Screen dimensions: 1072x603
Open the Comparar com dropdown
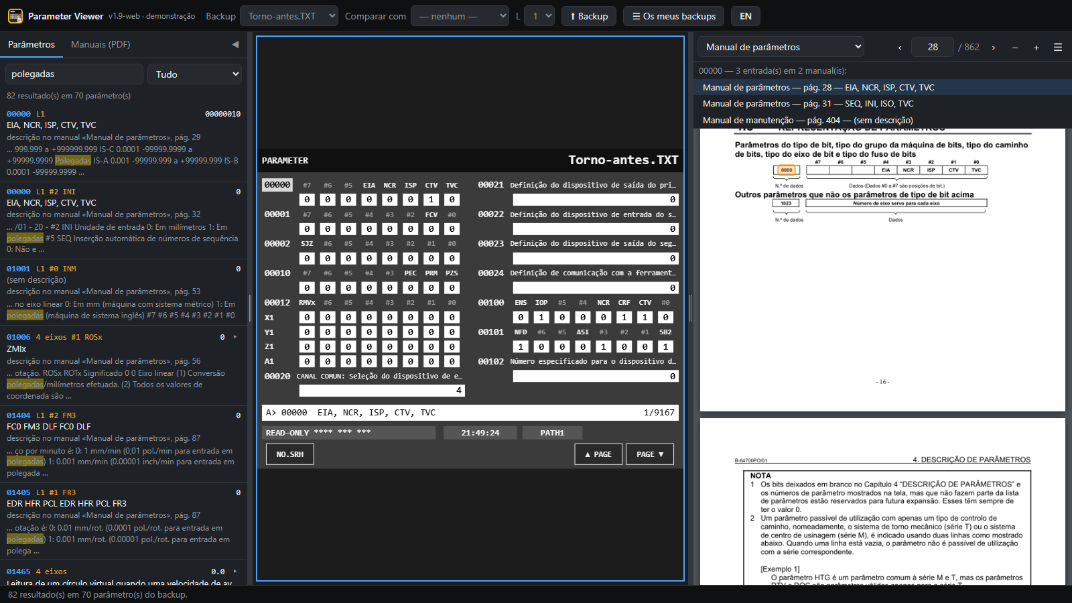coord(460,16)
